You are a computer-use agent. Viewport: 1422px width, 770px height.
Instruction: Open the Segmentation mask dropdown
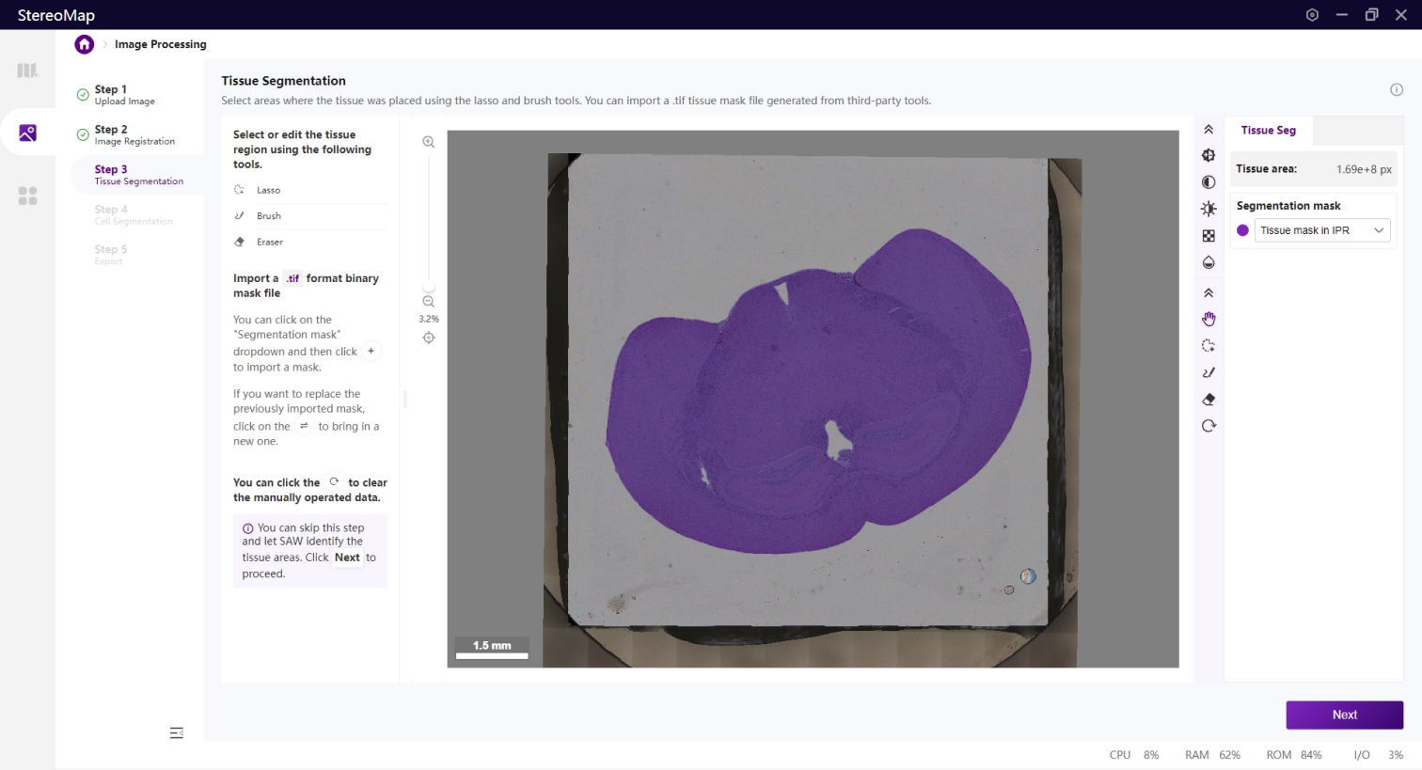(x=1321, y=230)
